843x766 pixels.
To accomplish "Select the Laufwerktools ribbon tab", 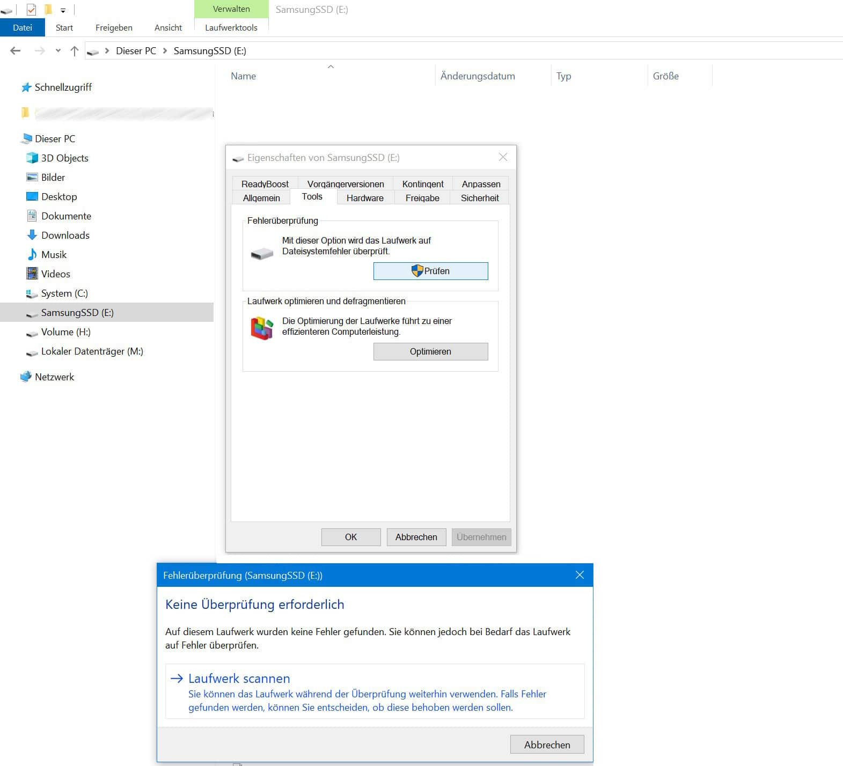I will pyautogui.click(x=231, y=27).
